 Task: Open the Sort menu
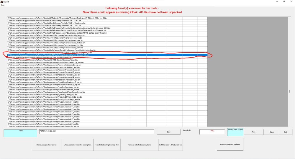[x=3, y=5]
